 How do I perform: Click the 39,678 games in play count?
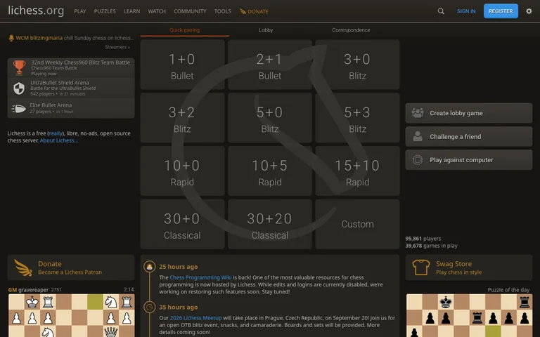click(x=432, y=246)
